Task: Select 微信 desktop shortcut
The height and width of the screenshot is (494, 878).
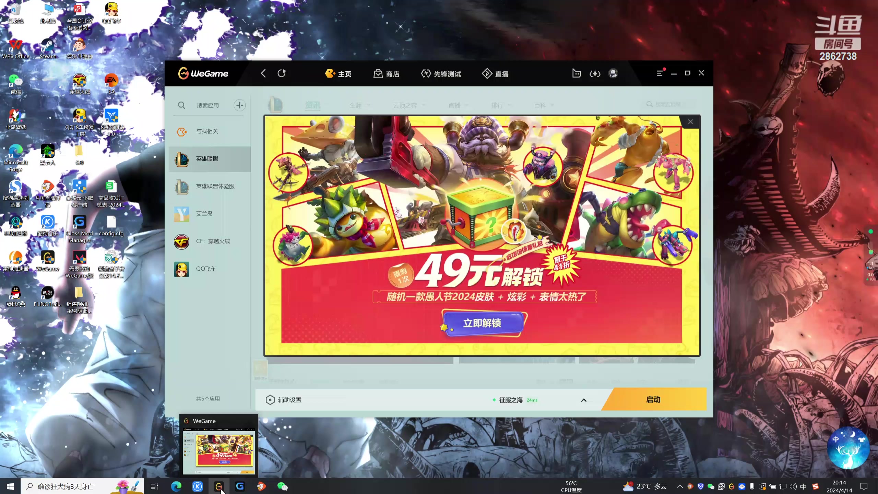Action: (x=15, y=84)
